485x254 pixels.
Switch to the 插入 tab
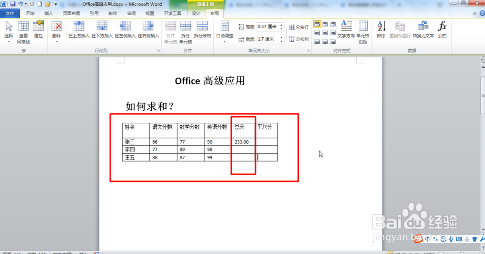pyautogui.click(x=48, y=13)
